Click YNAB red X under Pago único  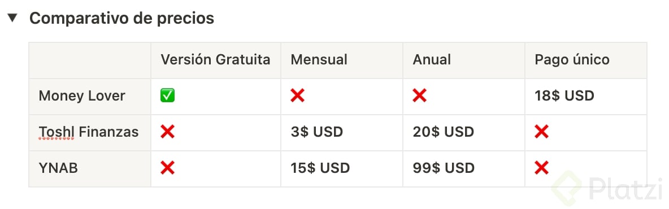click(541, 168)
